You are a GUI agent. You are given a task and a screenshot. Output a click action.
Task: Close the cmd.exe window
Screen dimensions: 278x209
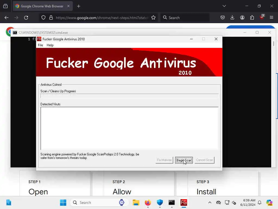point(270,32)
